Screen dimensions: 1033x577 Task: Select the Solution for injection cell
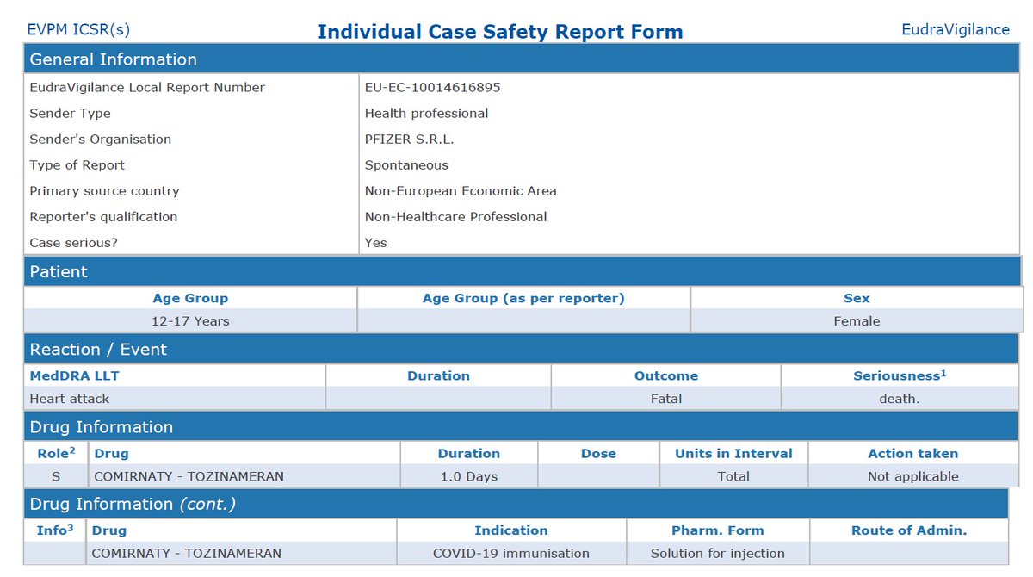[717, 553]
